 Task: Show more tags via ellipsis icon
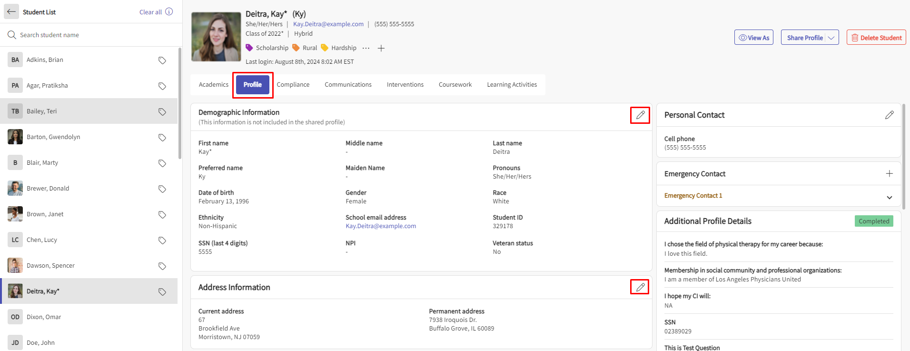366,48
